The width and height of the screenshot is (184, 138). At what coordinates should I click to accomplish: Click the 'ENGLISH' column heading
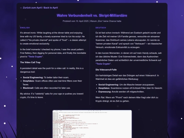[x=25, y=28]
